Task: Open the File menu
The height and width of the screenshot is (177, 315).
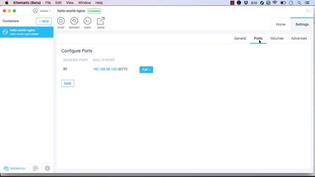Action: 48,3
